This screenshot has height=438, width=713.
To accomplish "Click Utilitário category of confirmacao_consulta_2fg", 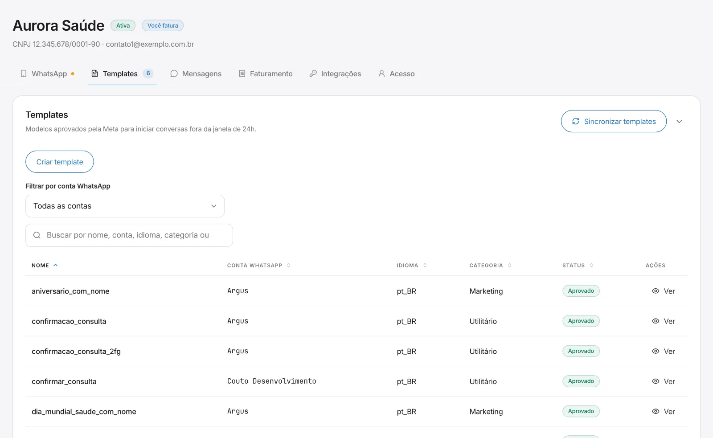I will 483,351.
